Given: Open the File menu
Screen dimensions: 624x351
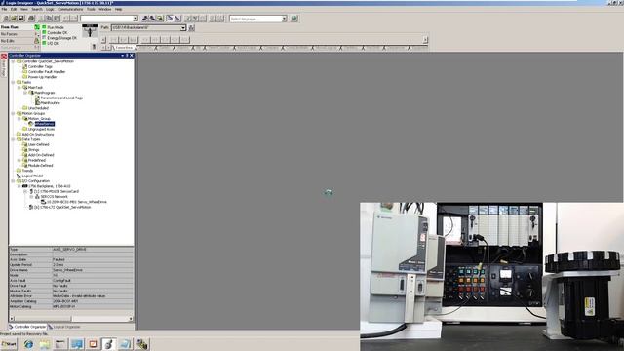Looking at the screenshot, I should click(x=4, y=9).
